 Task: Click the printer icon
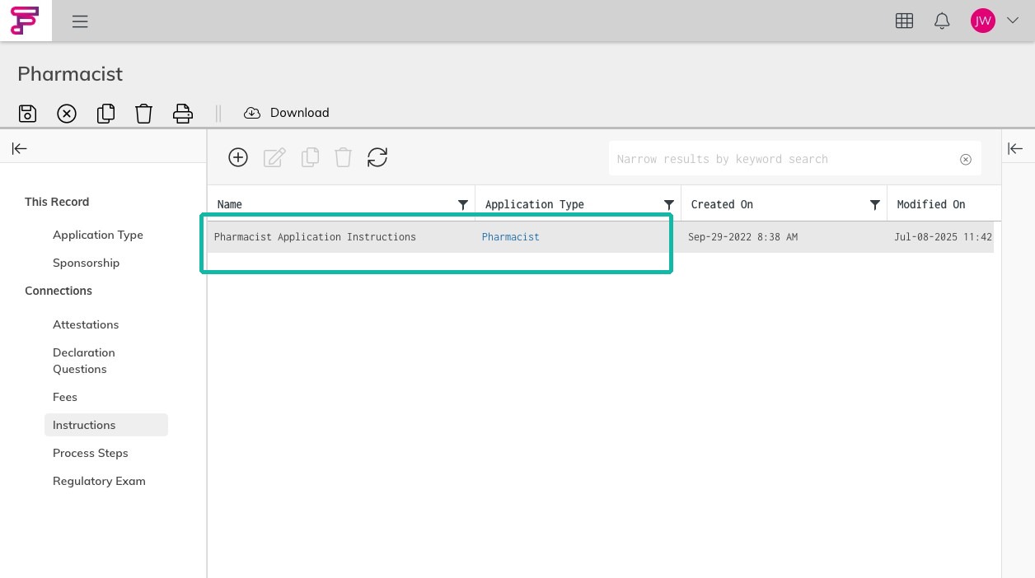(x=183, y=114)
